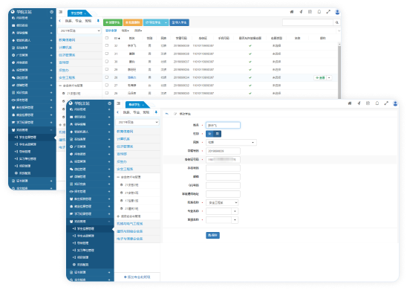Open the user avatar icon in the edit form header
The height and width of the screenshot is (290, 407).
pyautogui.click(x=395, y=103)
